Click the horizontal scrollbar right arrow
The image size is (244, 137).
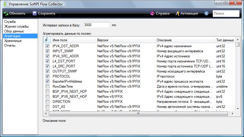coord(233,114)
